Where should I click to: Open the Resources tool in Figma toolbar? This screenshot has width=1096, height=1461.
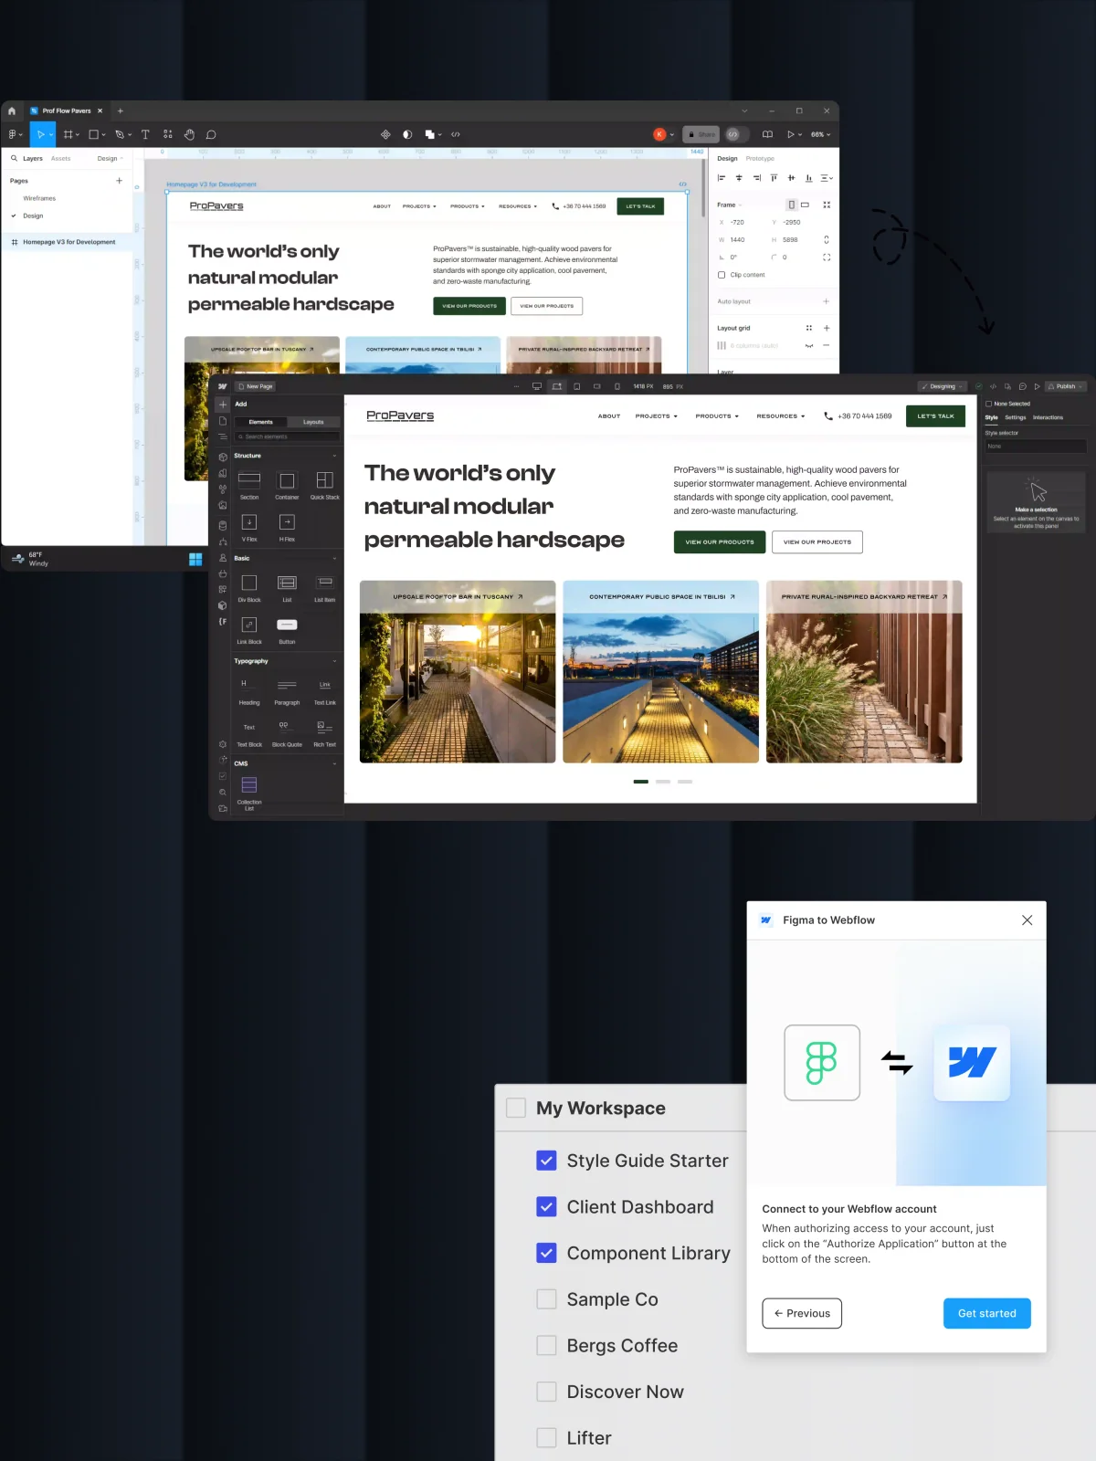coord(168,134)
